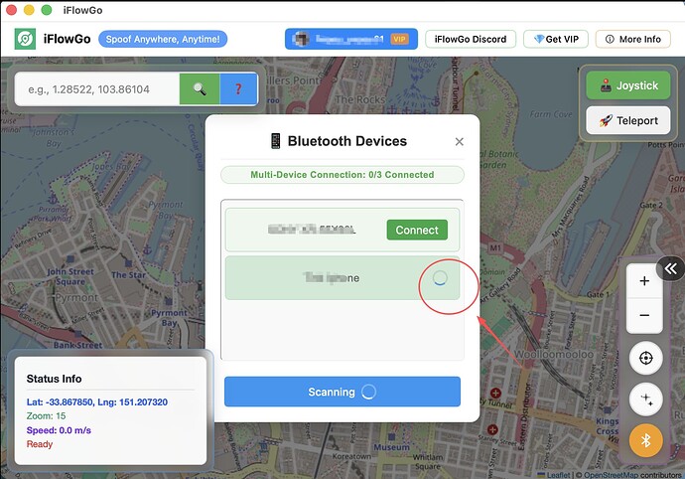This screenshot has height=479, width=685.
Task: Click the coordinates search input field
Action: coord(97,89)
